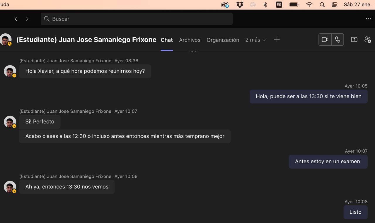375x223 pixels.
Task: Open the ES input source menu
Action: click(x=279, y=5)
